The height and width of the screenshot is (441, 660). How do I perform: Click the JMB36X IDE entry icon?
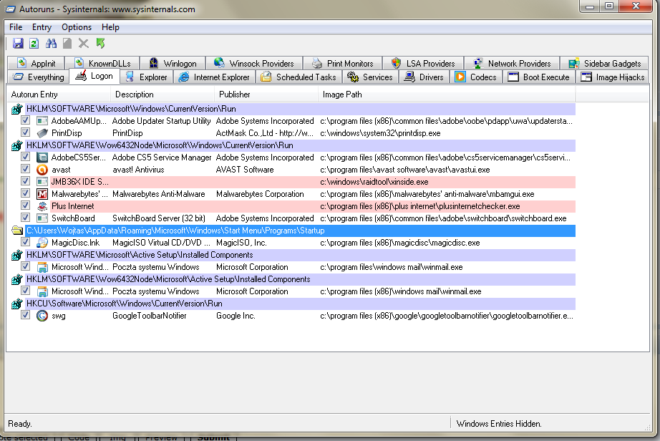[42, 182]
